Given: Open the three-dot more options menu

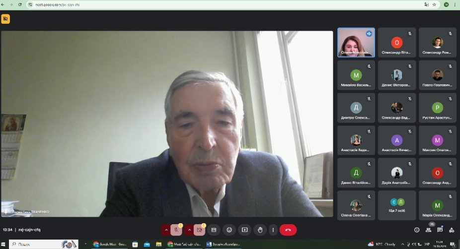Looking at the screenshot, I should click(273, 230).
